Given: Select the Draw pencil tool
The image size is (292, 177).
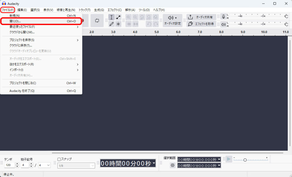Looking at the screenshot, I should coord(111,24).
